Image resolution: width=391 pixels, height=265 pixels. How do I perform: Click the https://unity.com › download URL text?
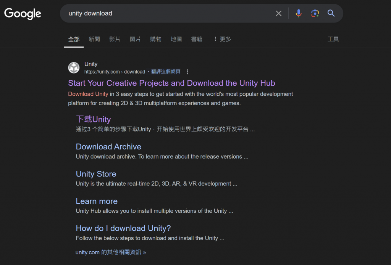pyautogui.click(x=115, y=72)
